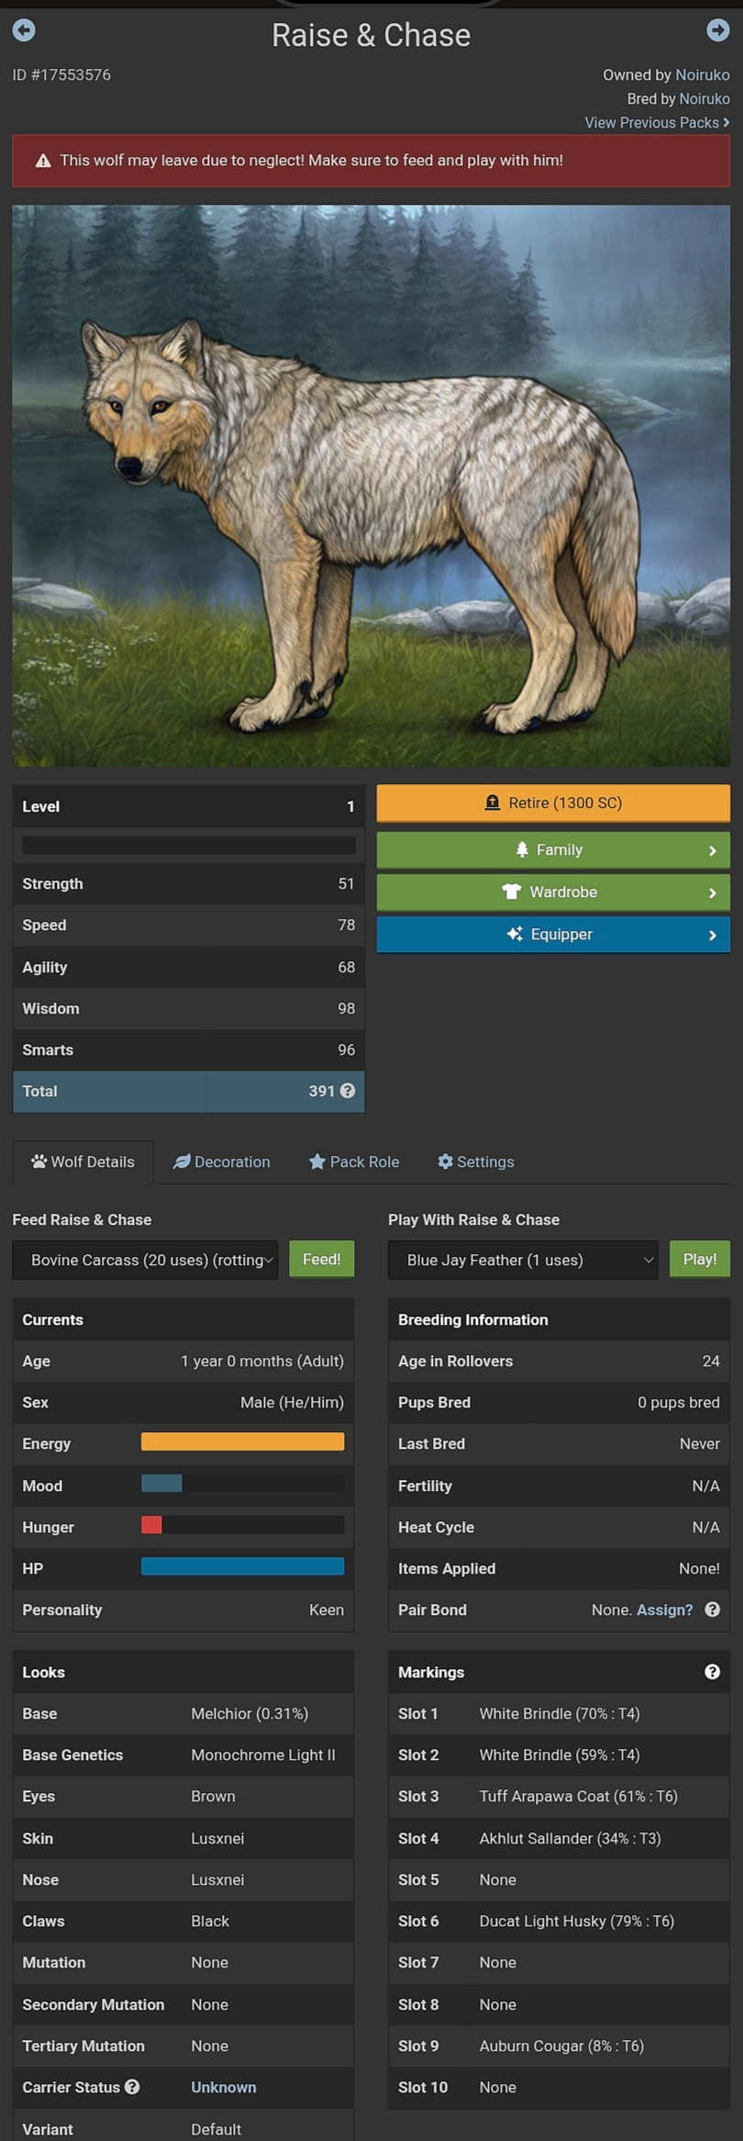The width and height of the screenshot is (743, 2141).
Task: Click the wolf portrait image
Action: tap(371, 486)
